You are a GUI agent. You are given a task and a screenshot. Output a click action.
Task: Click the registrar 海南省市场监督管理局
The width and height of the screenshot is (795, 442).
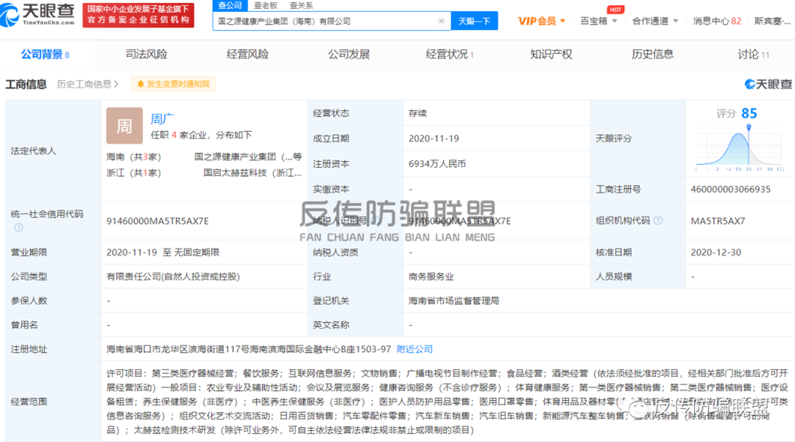[x=453, y=301]
